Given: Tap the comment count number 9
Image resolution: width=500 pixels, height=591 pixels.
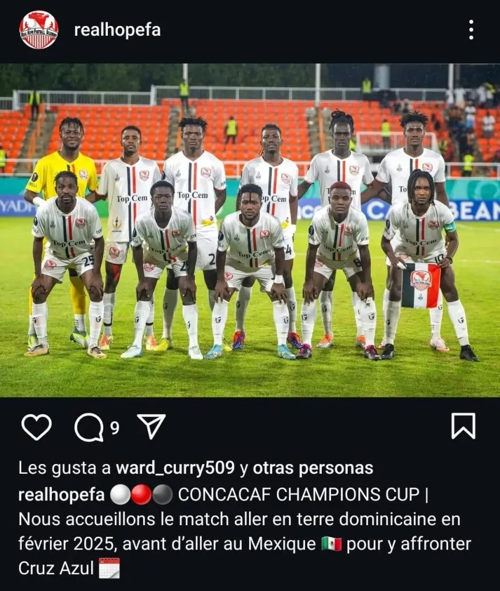Looking at the screenshot, I should [115, 428].
